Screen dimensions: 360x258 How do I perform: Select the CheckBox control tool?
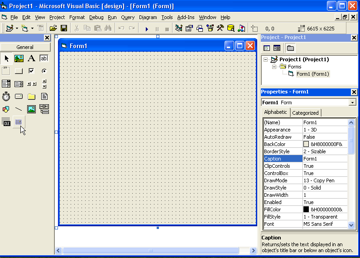pos(31,71)
